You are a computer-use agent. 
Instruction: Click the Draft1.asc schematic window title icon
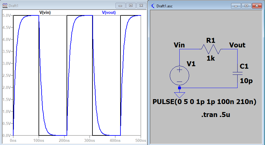tap(153, 6)
